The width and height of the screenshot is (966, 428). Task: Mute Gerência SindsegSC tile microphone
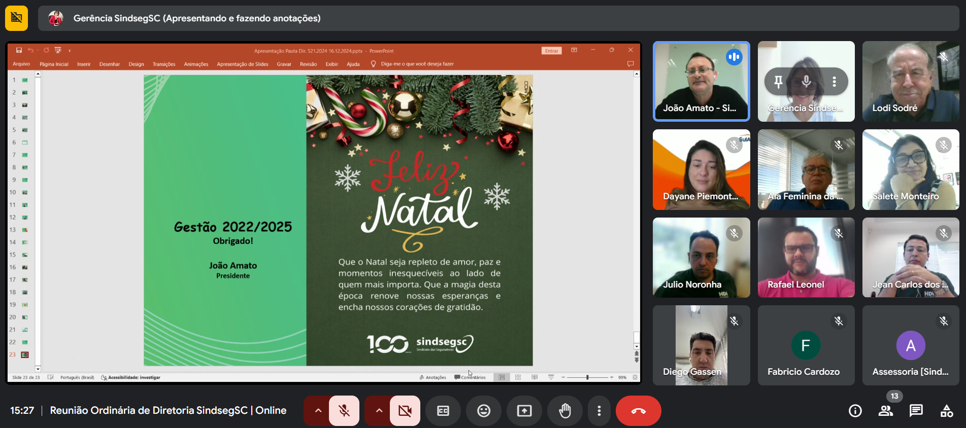click(806, 82)
